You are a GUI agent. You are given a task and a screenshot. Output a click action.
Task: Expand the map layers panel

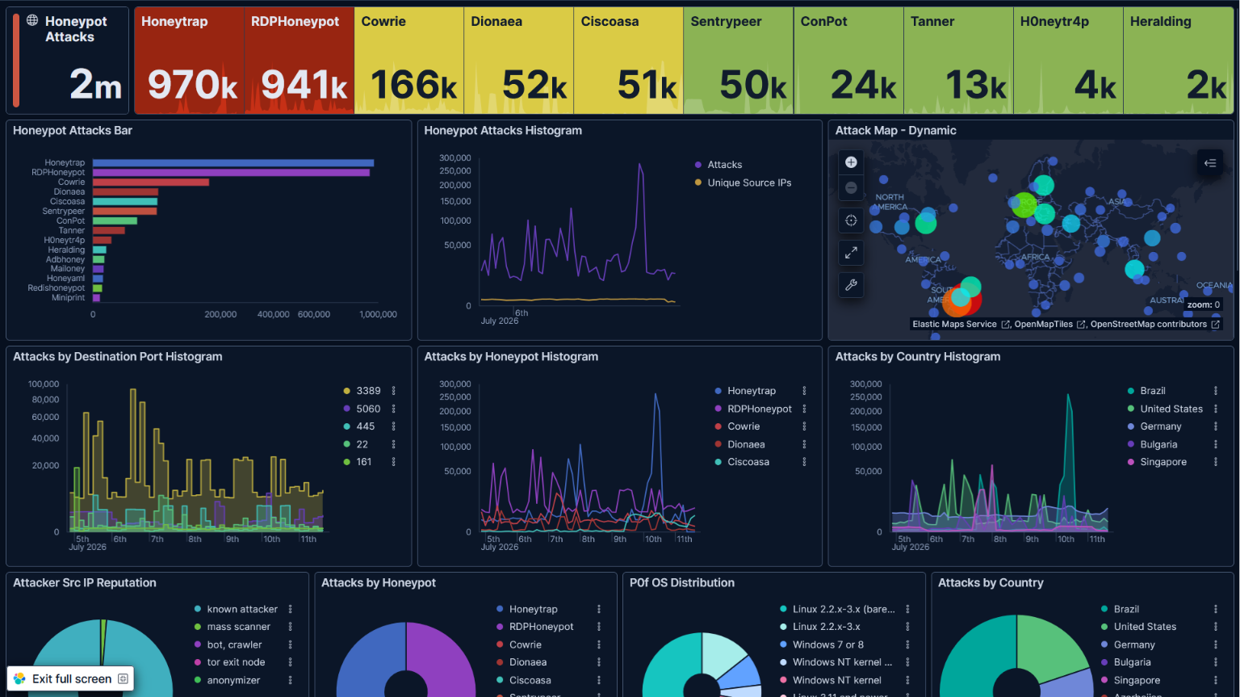(1210, 163)
